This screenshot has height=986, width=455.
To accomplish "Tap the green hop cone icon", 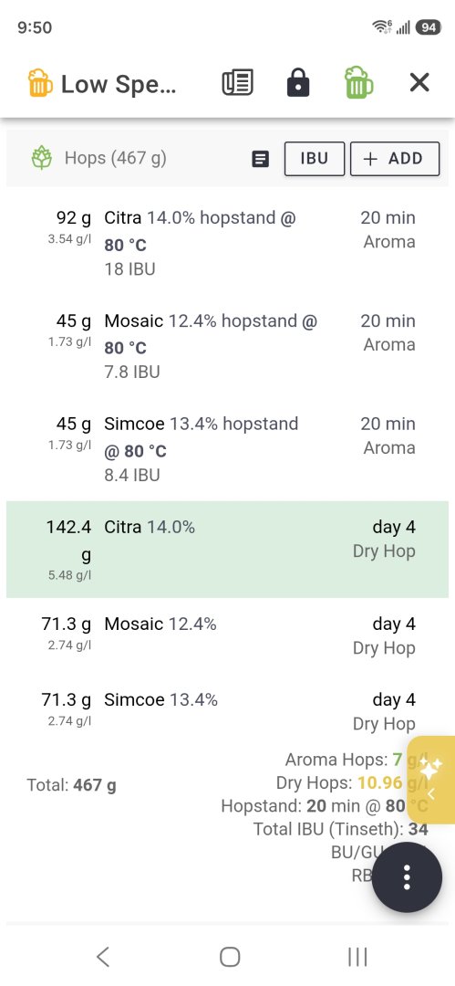I will [x=42, y=158].
